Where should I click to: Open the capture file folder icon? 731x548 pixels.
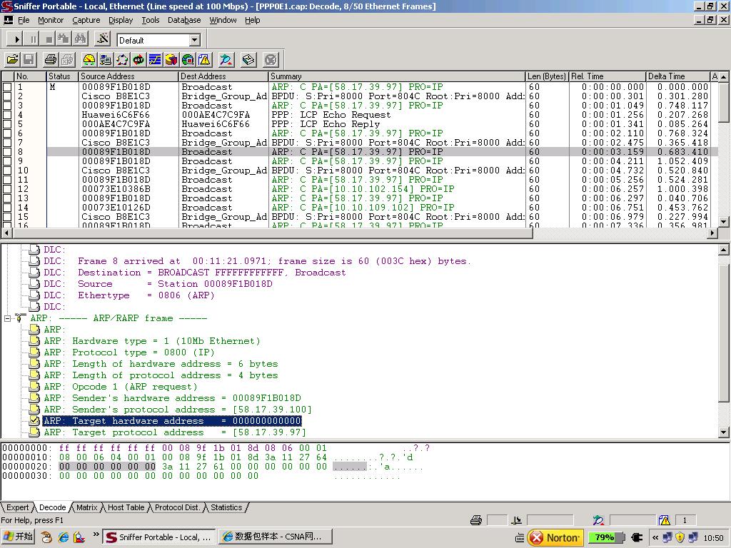(12, 59)
